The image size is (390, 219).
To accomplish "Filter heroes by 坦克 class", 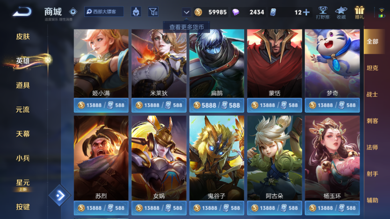I will [372, 68].
